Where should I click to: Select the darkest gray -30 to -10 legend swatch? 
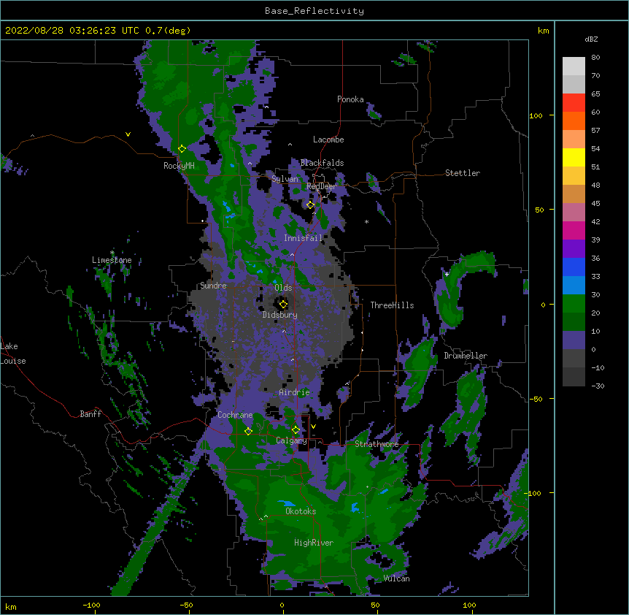click(x=574, y=377)
